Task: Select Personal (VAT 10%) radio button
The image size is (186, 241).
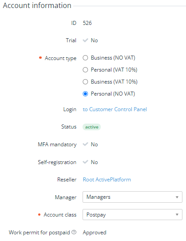Action: pyautogui.click(x=85, y=70)
